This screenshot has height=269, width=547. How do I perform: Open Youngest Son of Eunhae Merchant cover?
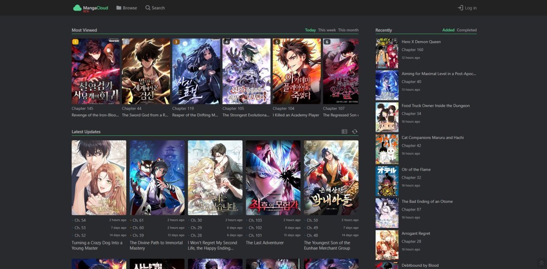tap(331, 178)
